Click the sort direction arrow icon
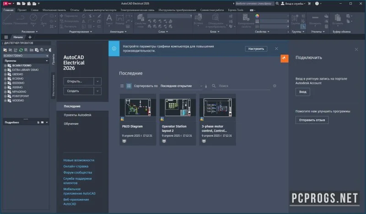366x214 pixels. pyautogui.click(x=206, y=86)
